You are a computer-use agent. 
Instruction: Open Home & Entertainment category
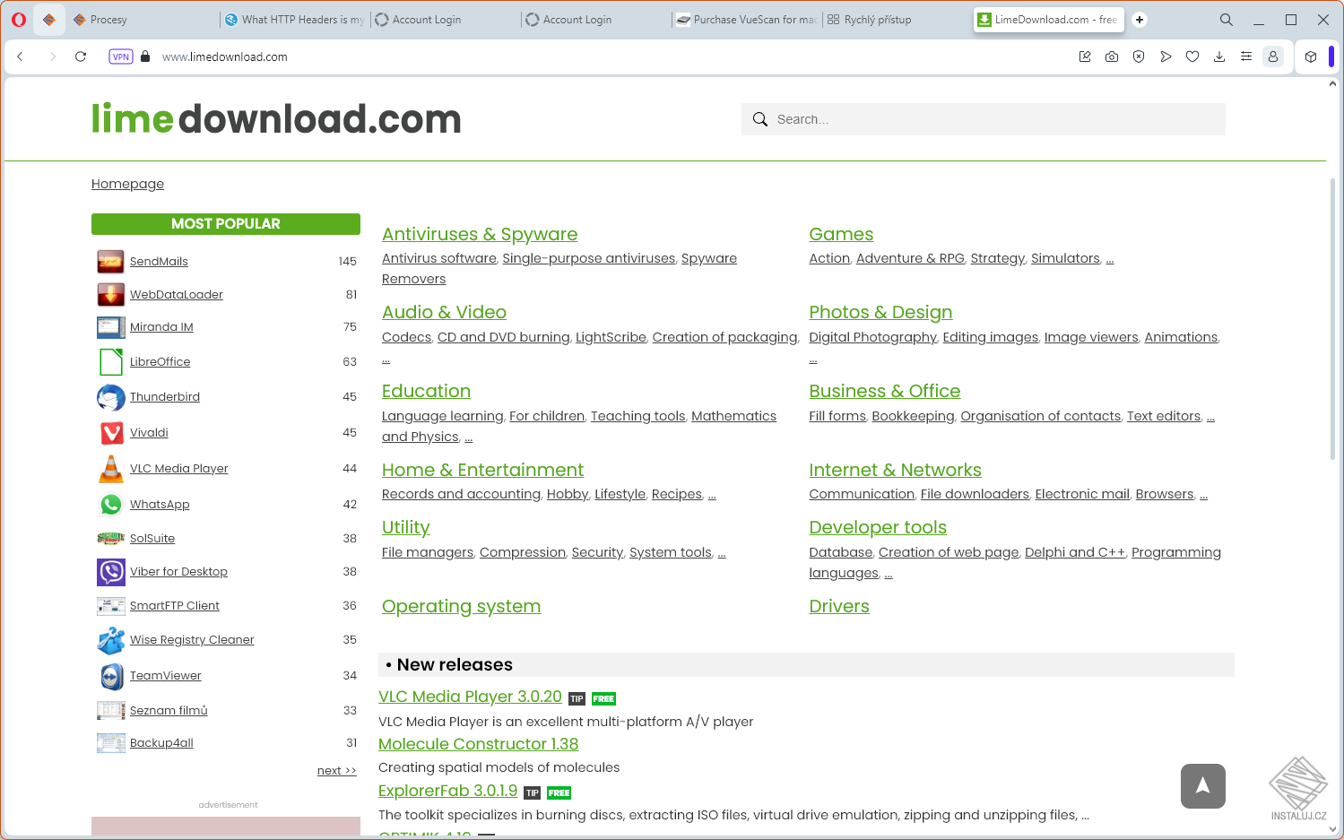pos(482,470)
